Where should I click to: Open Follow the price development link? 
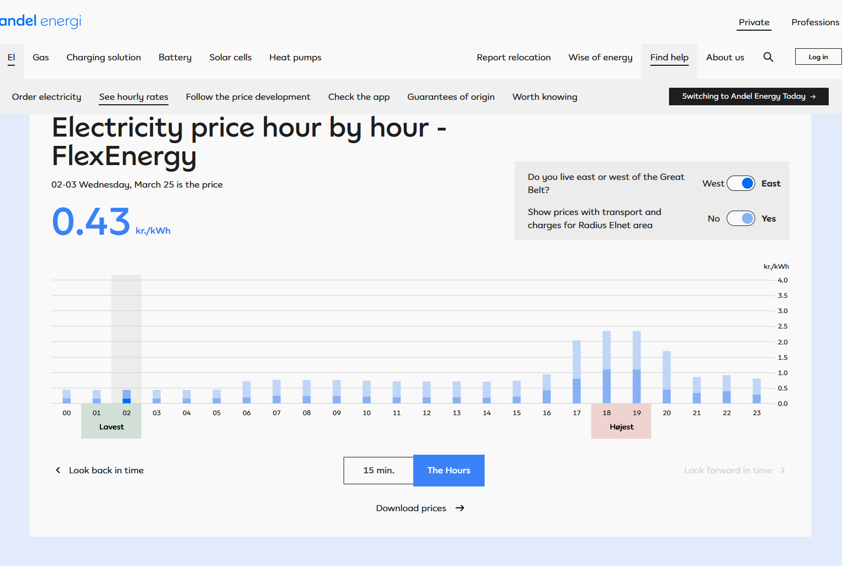[248, 97]
